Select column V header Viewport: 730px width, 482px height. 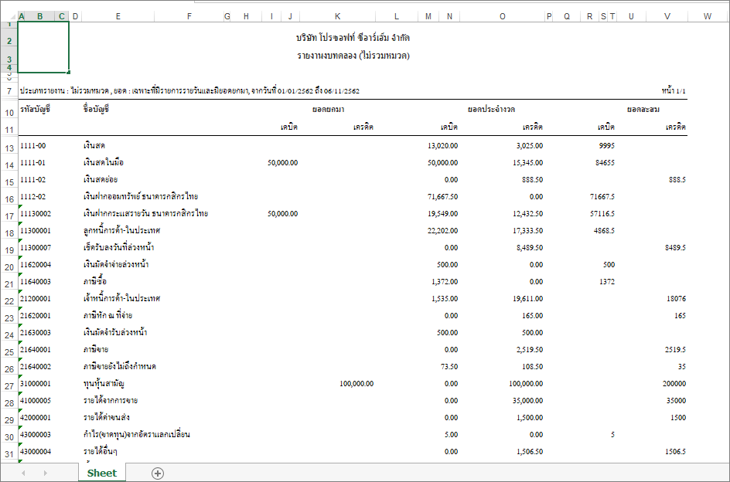[667, 16]
